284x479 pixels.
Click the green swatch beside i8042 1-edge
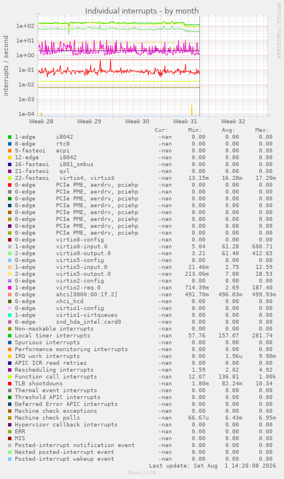pos(10,137)
